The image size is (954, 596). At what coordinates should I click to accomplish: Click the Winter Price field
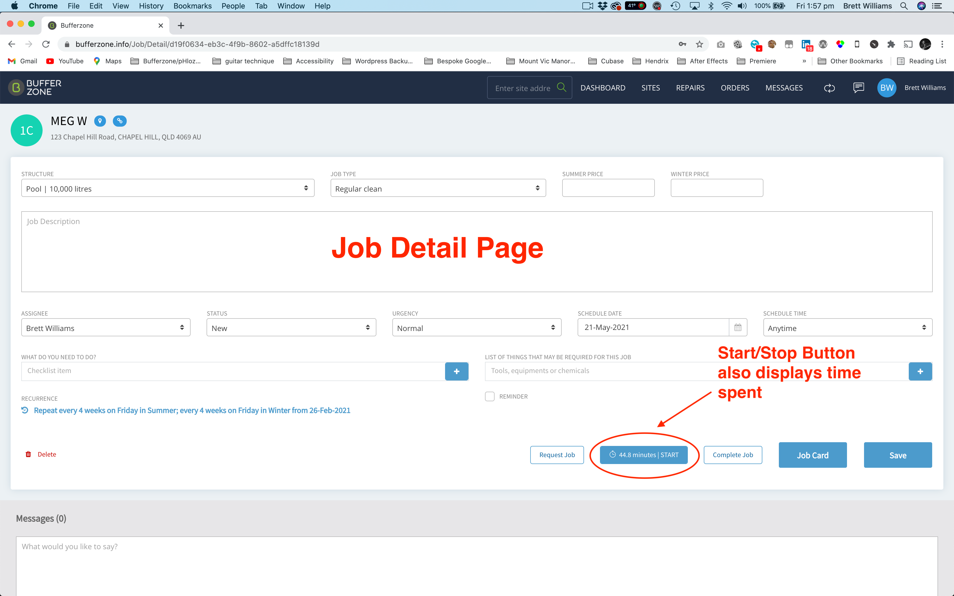coord(717,188)
